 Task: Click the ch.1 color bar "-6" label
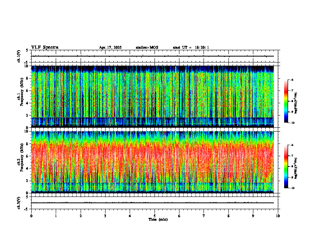click(292, 79)
